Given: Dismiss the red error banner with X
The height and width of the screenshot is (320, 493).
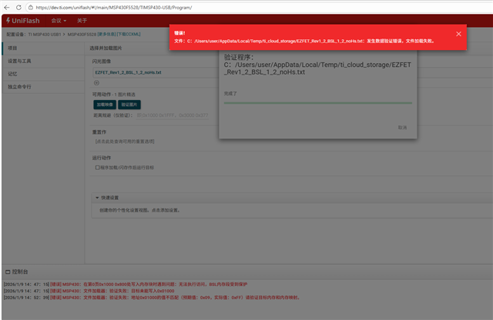Looking at the screenshot, I should point(458,34).
